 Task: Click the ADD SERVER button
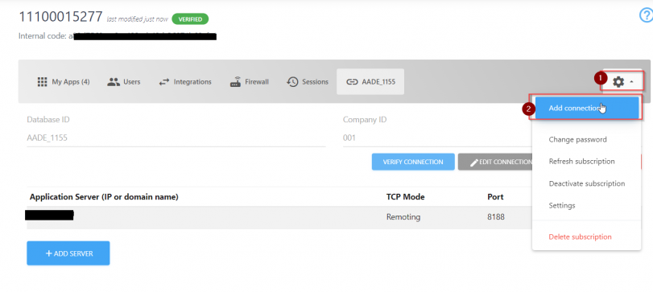[x=68, y=253]
